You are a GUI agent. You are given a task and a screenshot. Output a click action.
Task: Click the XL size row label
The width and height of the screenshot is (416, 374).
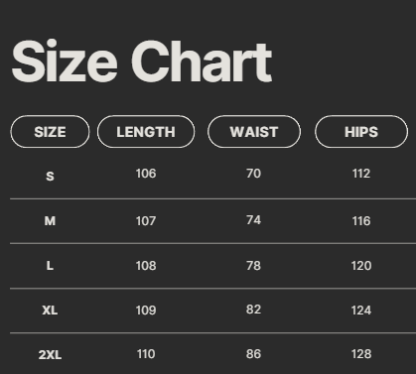tap(50, 311)
